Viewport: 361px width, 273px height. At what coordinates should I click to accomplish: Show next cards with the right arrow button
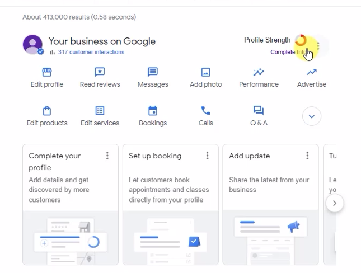point(335,203)
